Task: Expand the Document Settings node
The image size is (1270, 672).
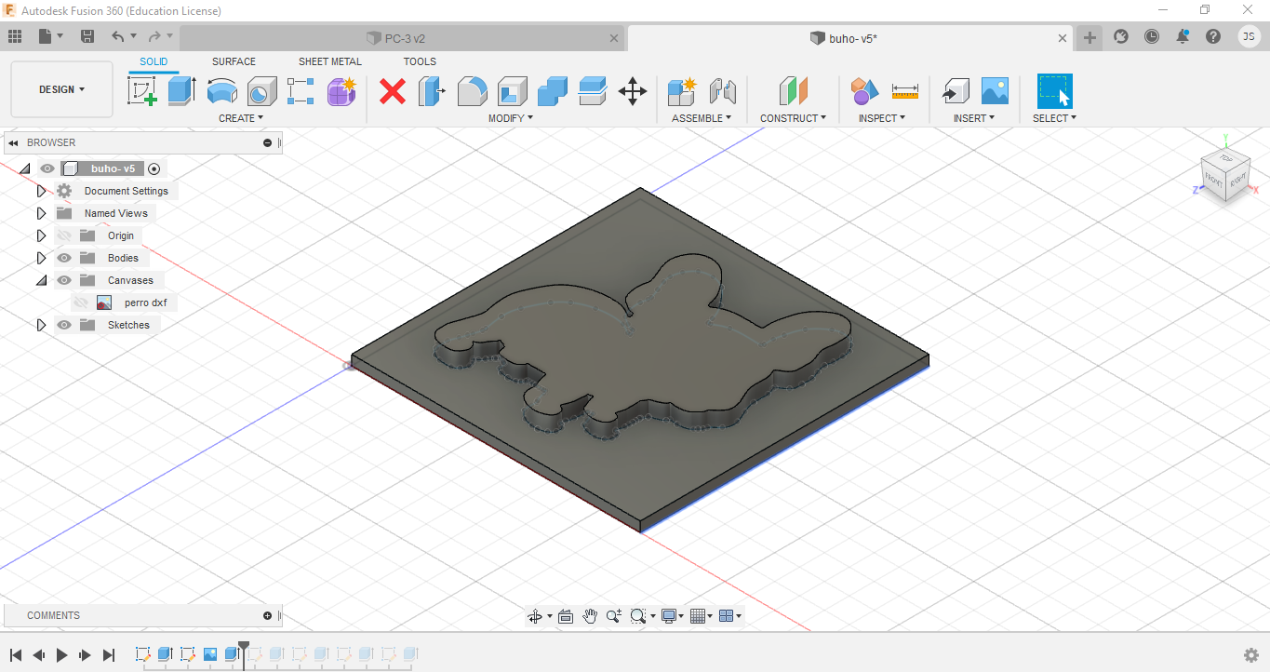Action: (41, 191)
